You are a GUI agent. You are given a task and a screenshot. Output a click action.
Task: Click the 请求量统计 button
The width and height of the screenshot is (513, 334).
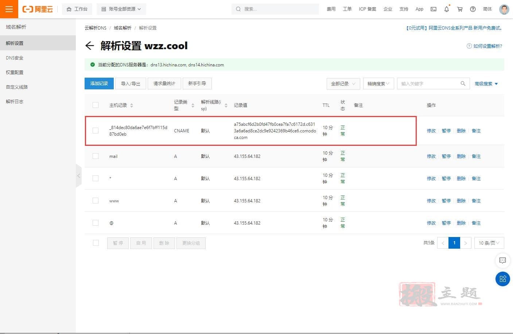pos(164,83)
